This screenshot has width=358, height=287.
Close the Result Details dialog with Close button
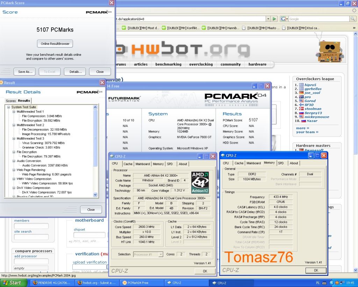(91, 210)
